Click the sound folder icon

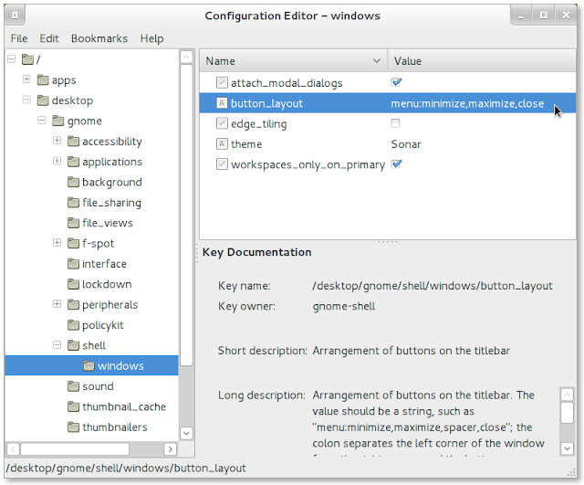click(x=73, y=386)
